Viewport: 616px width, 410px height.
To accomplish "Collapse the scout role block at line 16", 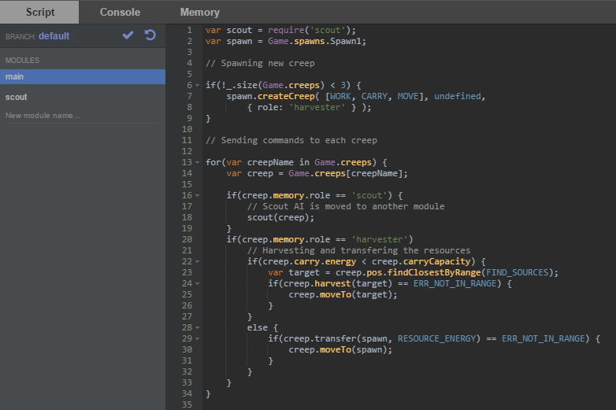I will point(197,195).
